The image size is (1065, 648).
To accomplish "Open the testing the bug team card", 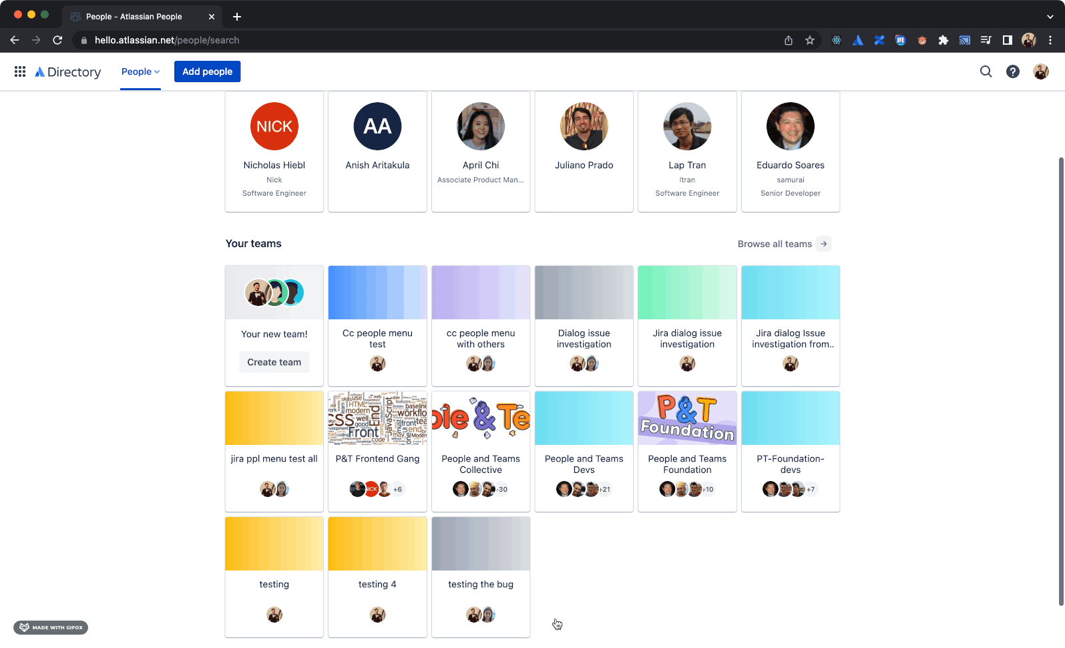I will click(x=481, y=577).
